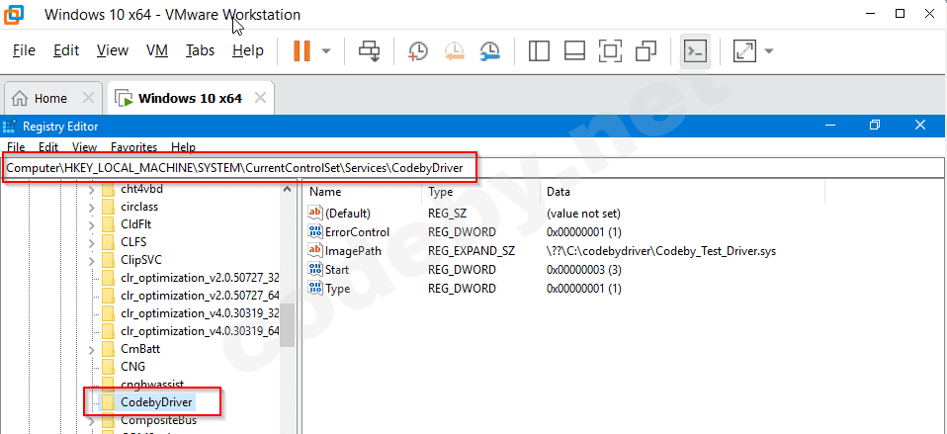The width and height of the screenshot is (947, 434).
Task: Open the snapshot manager icon
Action: [x=490, y=50]
